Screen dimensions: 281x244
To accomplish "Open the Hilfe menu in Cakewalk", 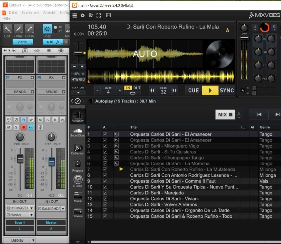I will (x=6, y=18).
